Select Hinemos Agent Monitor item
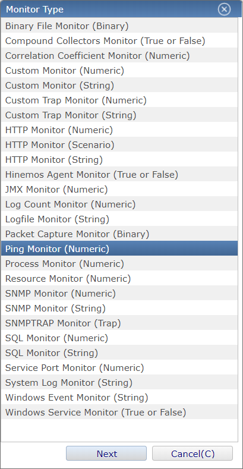The width and height of the screenshot is (243, 469). click(x=119, y=175)
